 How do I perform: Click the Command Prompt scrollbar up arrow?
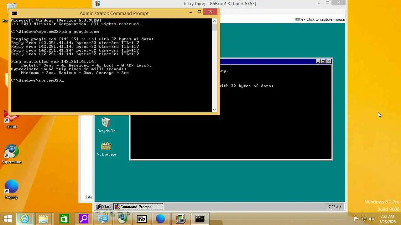click(214, 21)
